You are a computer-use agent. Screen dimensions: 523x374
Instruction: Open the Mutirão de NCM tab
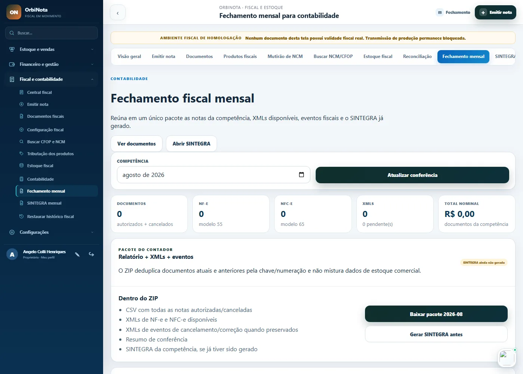285,56
